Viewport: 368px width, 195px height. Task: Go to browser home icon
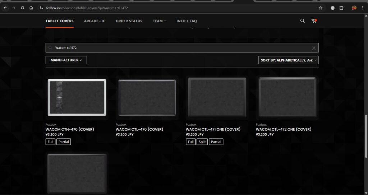[x=31, y=8]
